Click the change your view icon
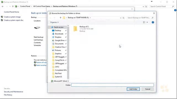Viewport: 177px width, 99px height. (x=144, y=22)
